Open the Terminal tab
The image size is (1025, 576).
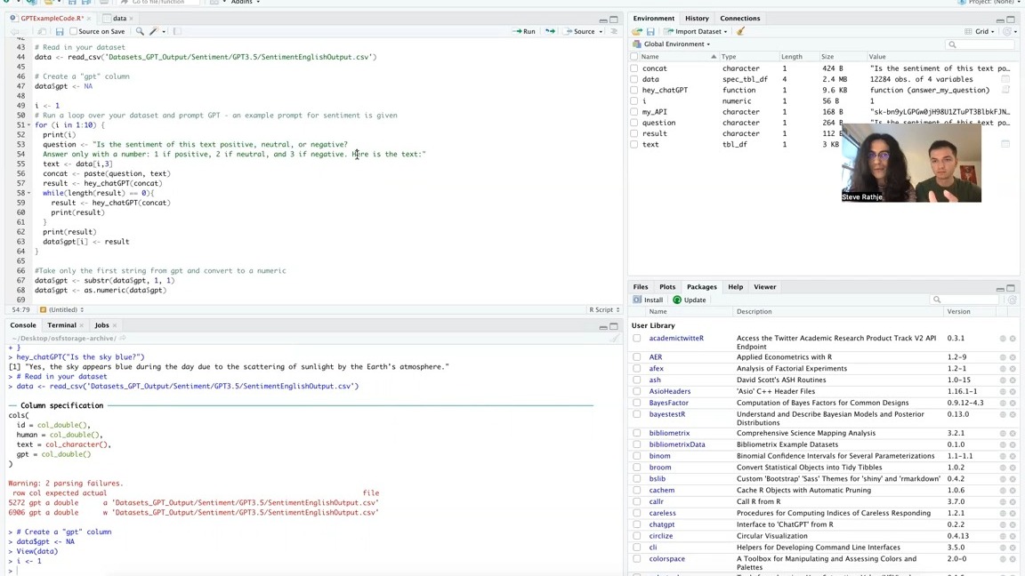click(x=61, y=325)
